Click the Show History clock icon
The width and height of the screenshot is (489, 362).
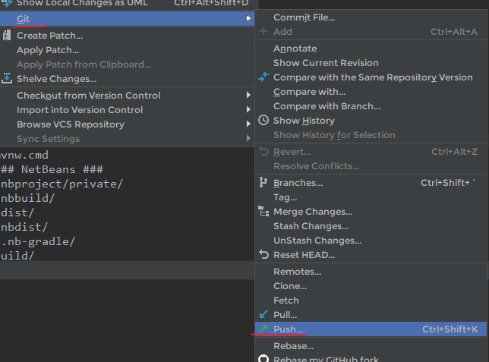tap(263, 121)
